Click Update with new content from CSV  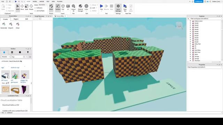click(x=15, y=111)
